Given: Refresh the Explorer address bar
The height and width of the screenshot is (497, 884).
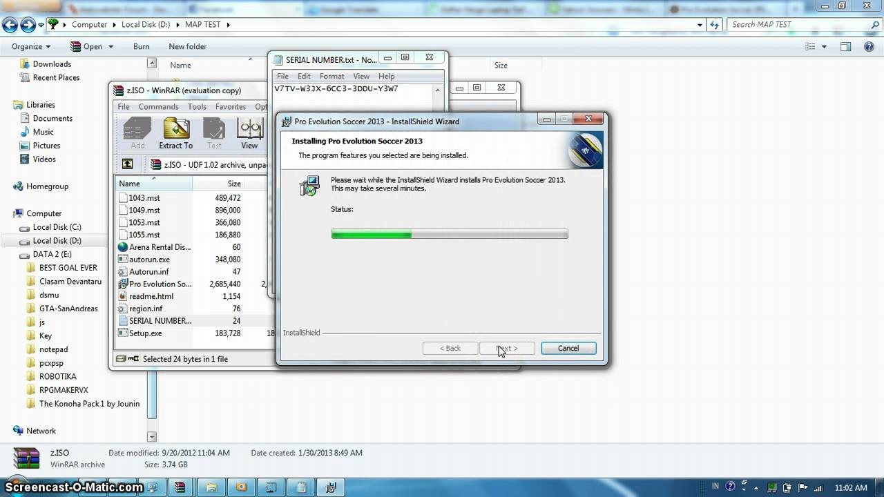Looking at the screenshot, I should click(x=716, y=25).
